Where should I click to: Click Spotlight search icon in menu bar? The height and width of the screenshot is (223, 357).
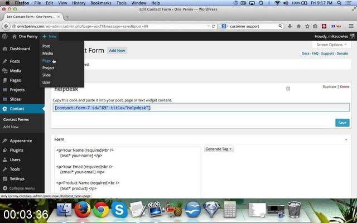coord(339,3)
